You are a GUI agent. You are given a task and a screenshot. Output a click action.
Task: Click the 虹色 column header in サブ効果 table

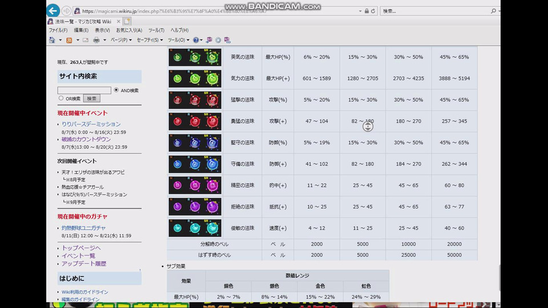click(366, 286)
